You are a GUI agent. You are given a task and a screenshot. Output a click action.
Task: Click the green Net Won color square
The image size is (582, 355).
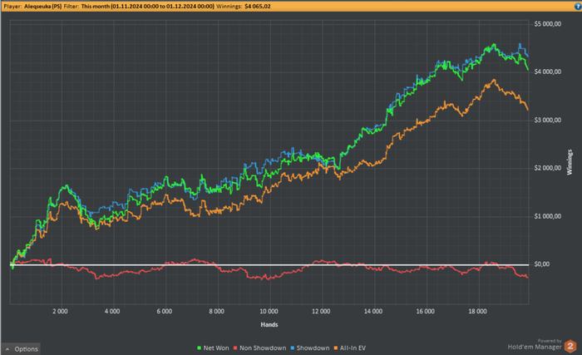(200, 348)
